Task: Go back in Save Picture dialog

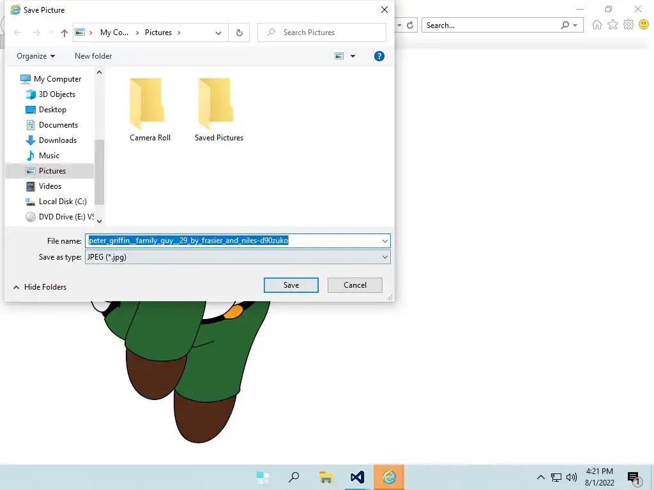Action: [17, 33]
